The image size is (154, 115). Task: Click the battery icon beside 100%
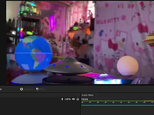[x=62, y=99]
